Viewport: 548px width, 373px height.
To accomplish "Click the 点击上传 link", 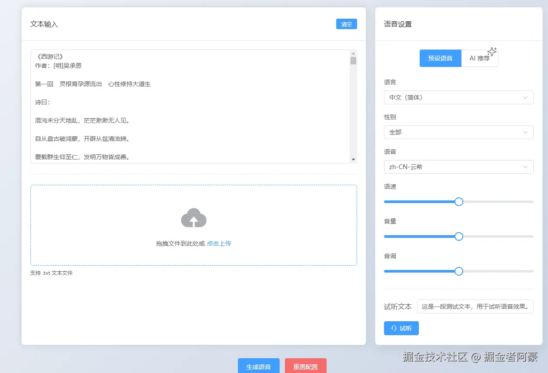I will pyautogui.click(x=219, y=243).
